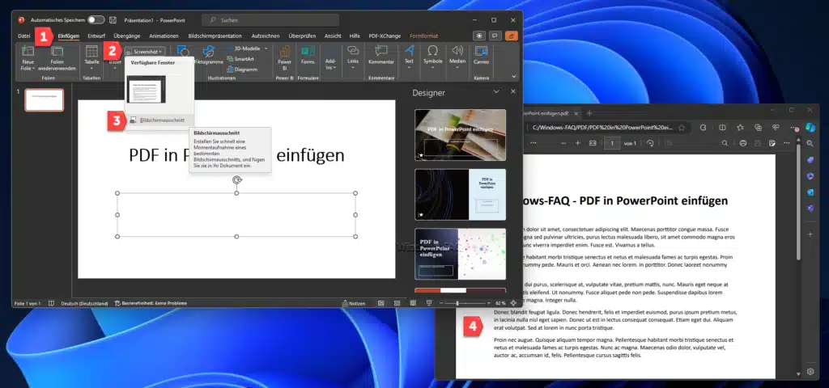Screen dimensions: 829x388
Task: Open Edge sidebar settings gear
Action: pyautogui.click(x=810, y=372)
